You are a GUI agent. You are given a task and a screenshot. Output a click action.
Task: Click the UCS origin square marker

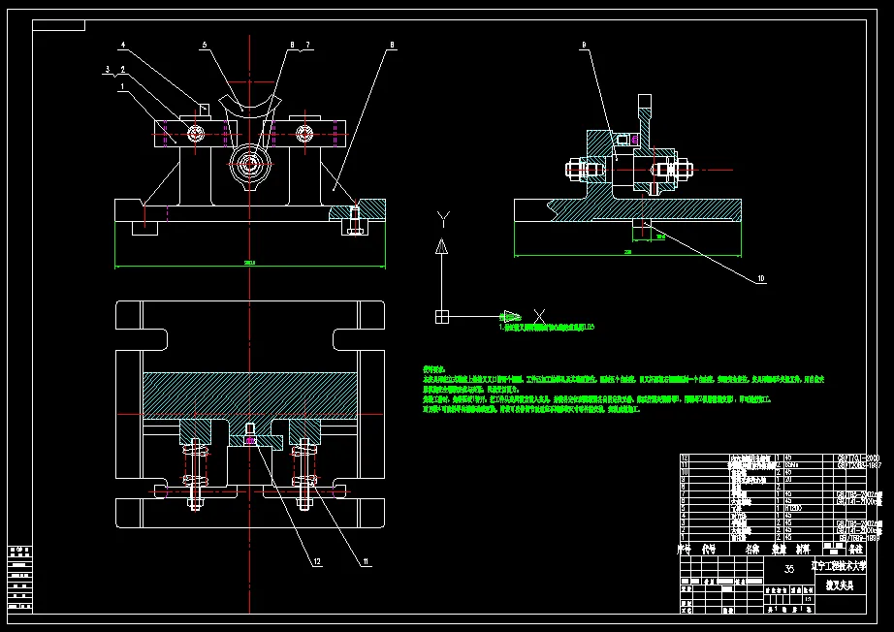[442, 317]
